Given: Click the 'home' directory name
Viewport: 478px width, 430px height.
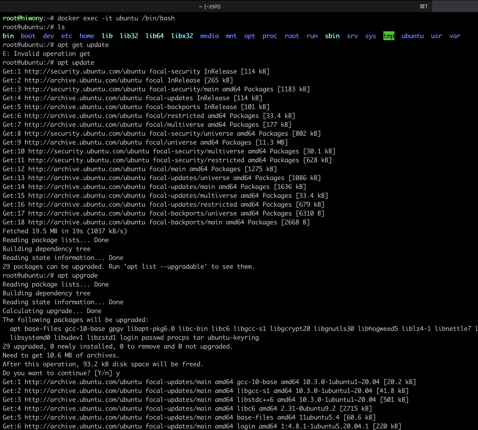Looking at the screenshot, I should tap(87, 36).
